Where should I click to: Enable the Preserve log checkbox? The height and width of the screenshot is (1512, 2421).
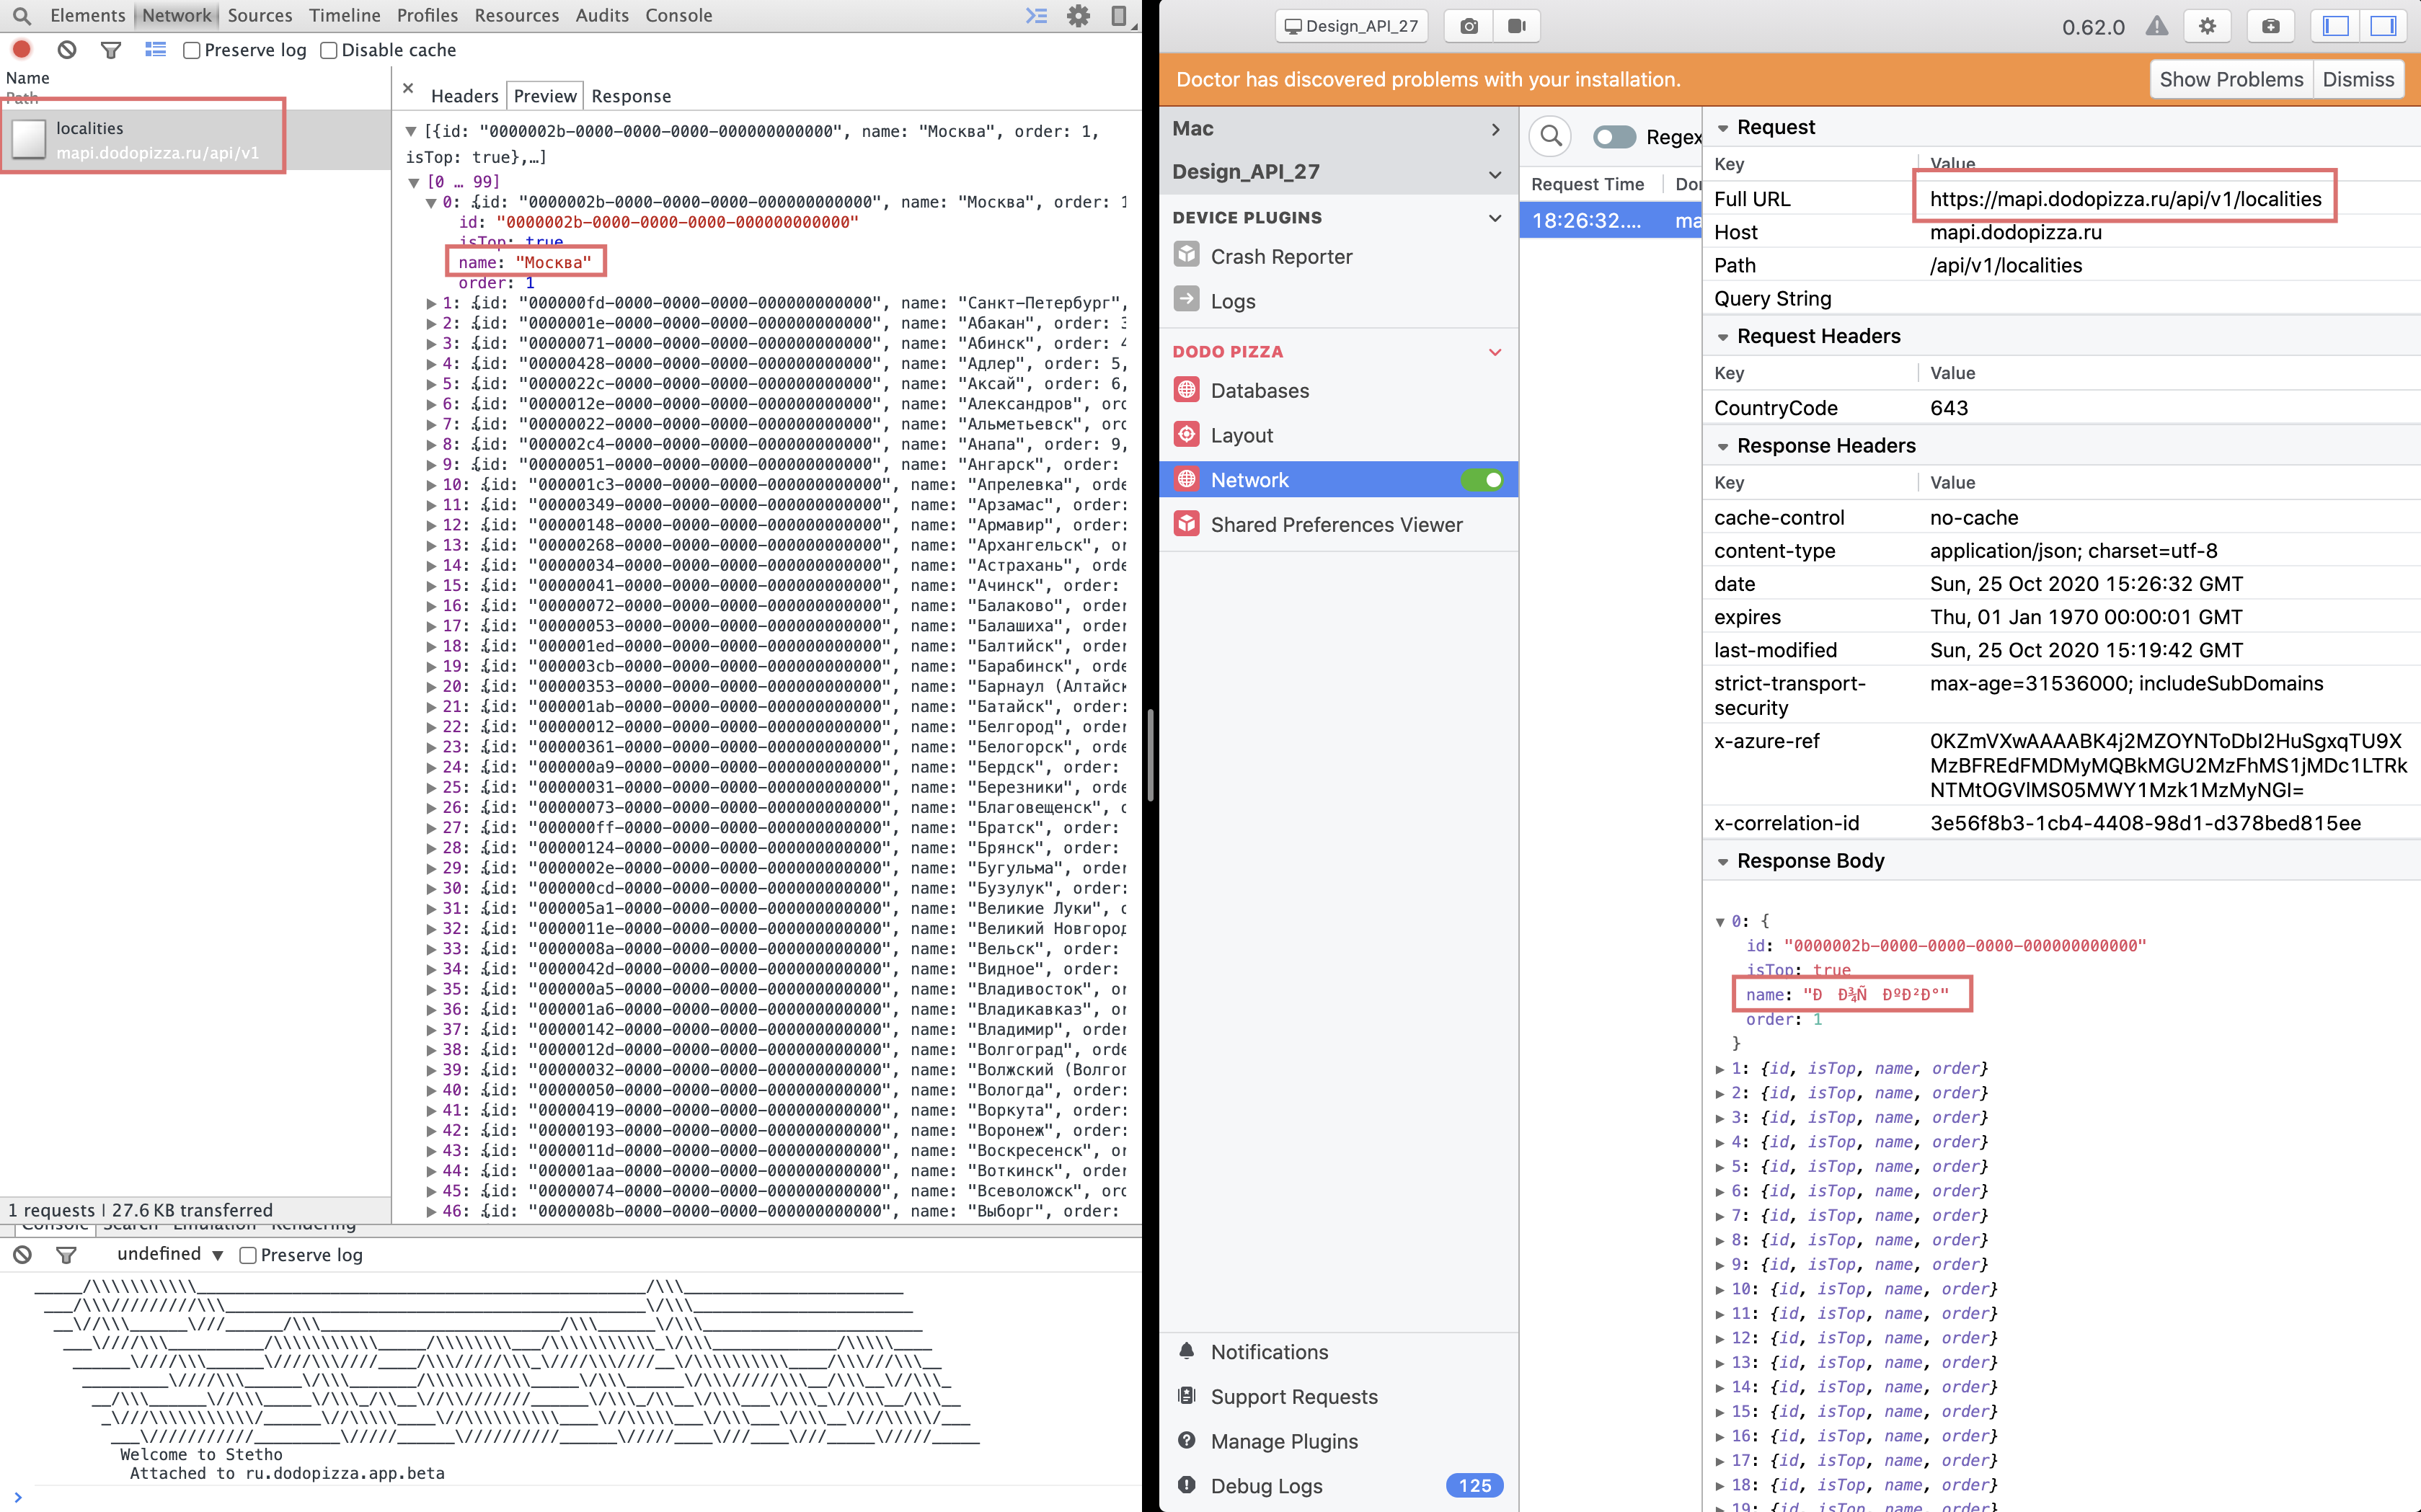[192, 50]
